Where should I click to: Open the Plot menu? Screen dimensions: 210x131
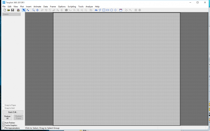tap(22, 7)
